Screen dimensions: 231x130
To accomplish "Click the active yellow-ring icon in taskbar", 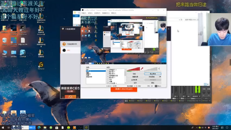I will point(86,128).
